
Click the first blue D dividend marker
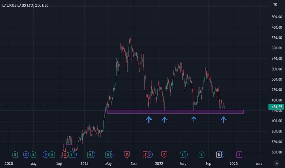(x=26, y=155)
